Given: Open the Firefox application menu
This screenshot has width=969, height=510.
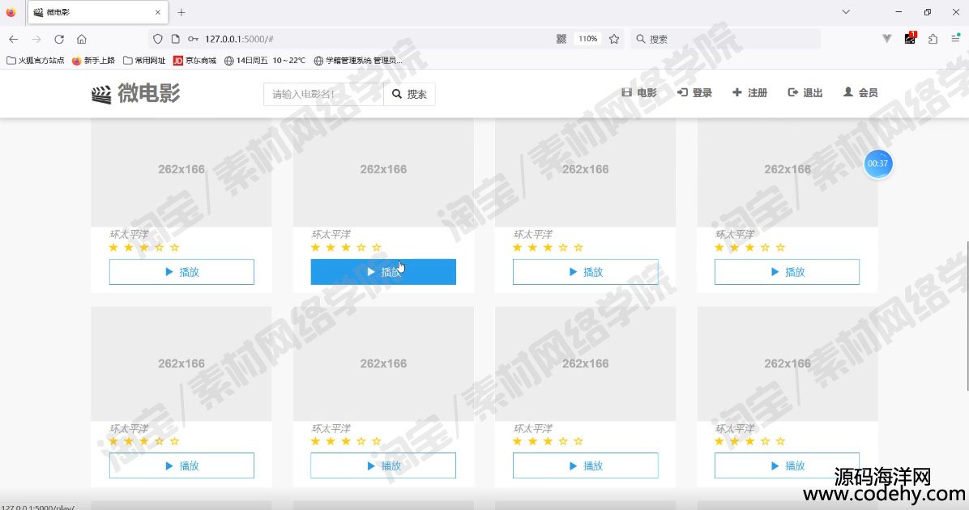Looking at the screenshot, I should pyautogui.click(x=955, y=39).
